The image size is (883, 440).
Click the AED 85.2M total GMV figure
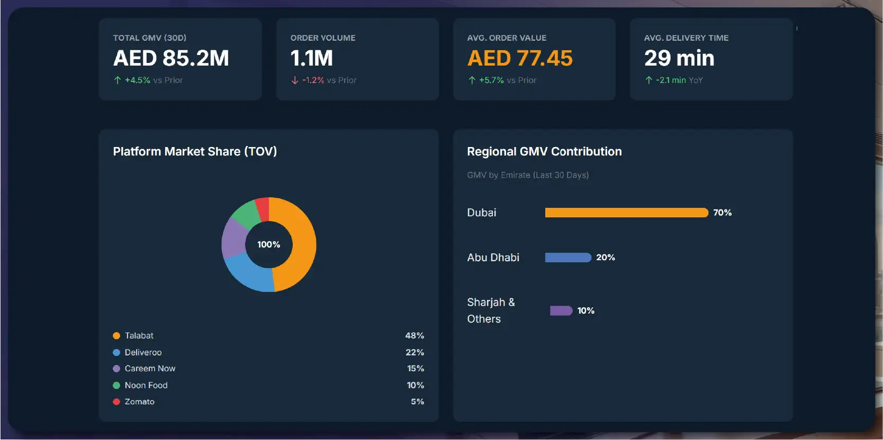(171, 58)
